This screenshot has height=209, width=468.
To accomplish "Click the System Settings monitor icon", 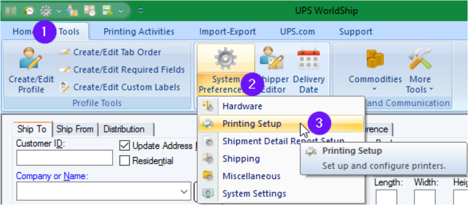I will pos(208,193).
